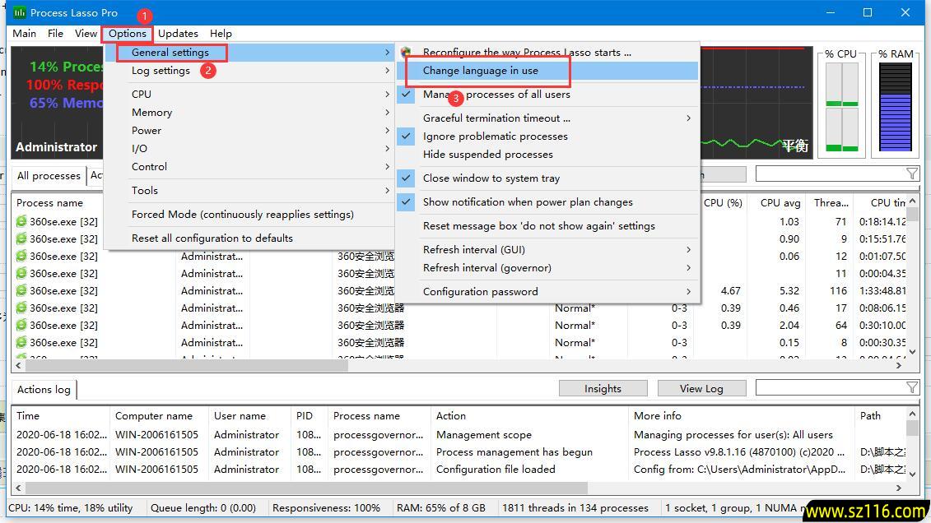
Task: Click the Process Lasso title bar app icon
Action: 19,12
